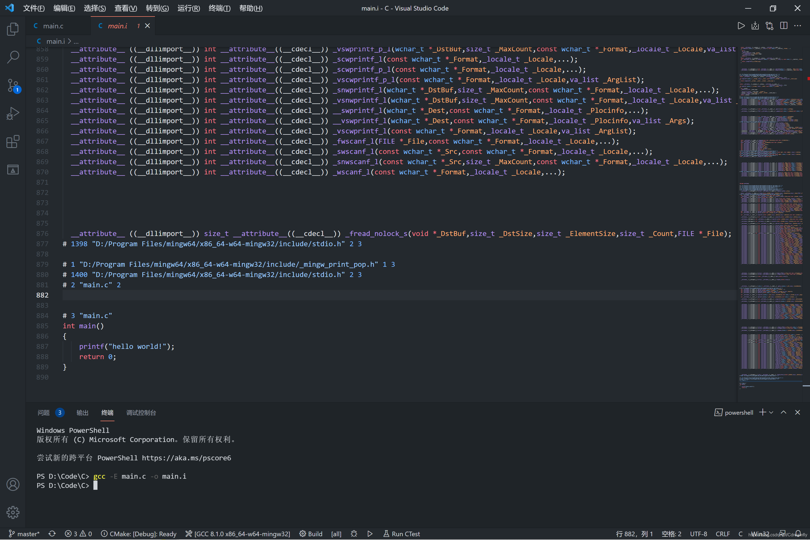Image resolution: width=810 pixels, height=540 pixels.
Task: Open the Run and Debug view
Action: (x=13, y=113)
